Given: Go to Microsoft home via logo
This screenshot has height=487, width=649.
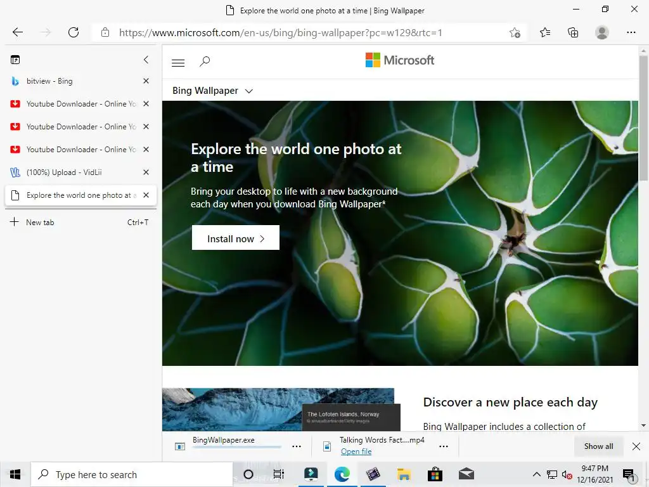Looking at the screenshot, I should (x=400, y=60).
